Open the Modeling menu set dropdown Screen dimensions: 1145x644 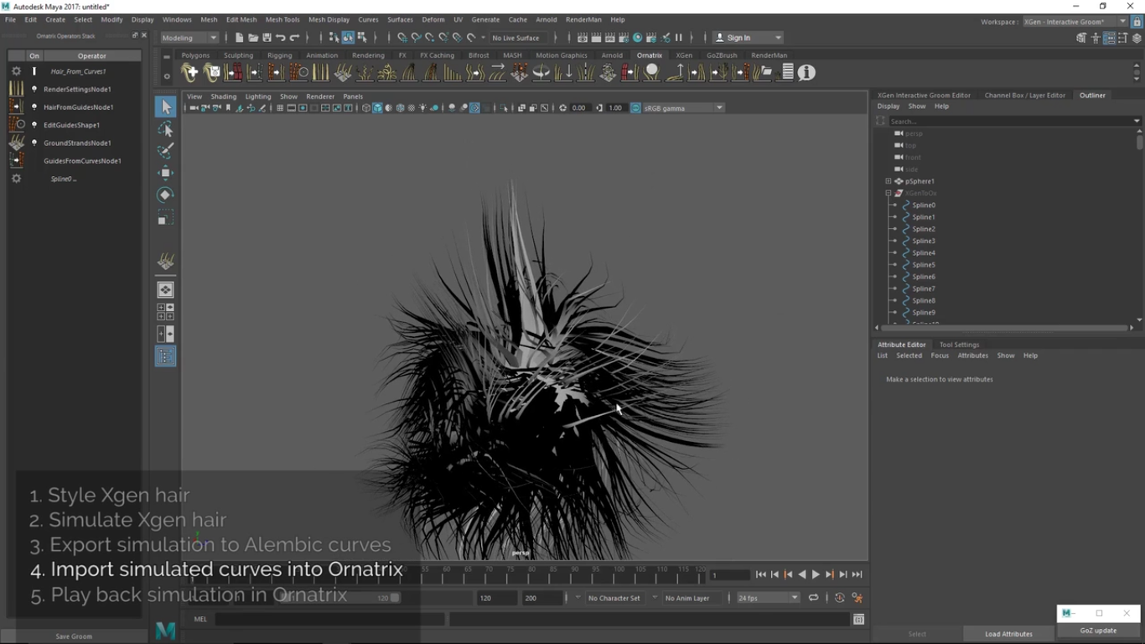tap(189, 38)
